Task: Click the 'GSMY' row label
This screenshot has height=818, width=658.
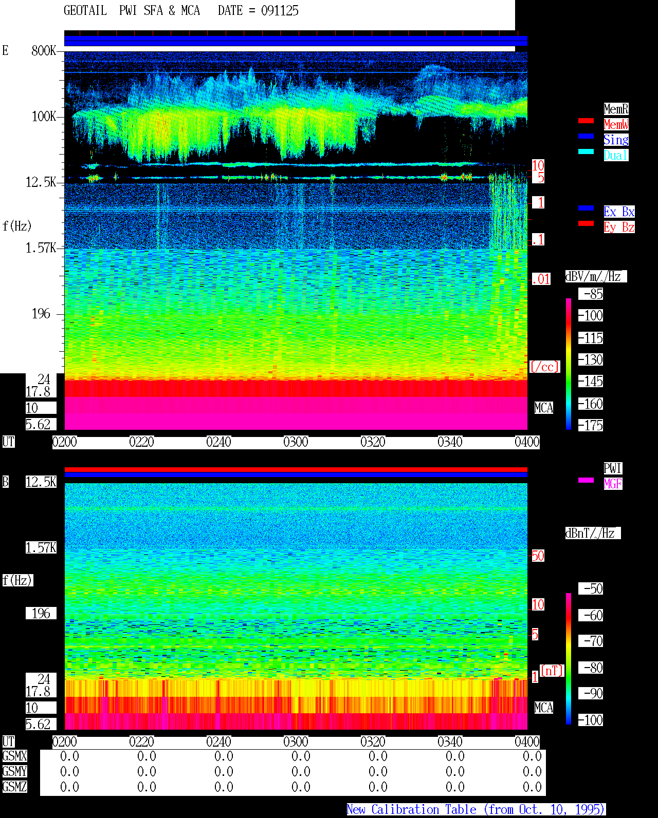Action: (x=14, y=771)
